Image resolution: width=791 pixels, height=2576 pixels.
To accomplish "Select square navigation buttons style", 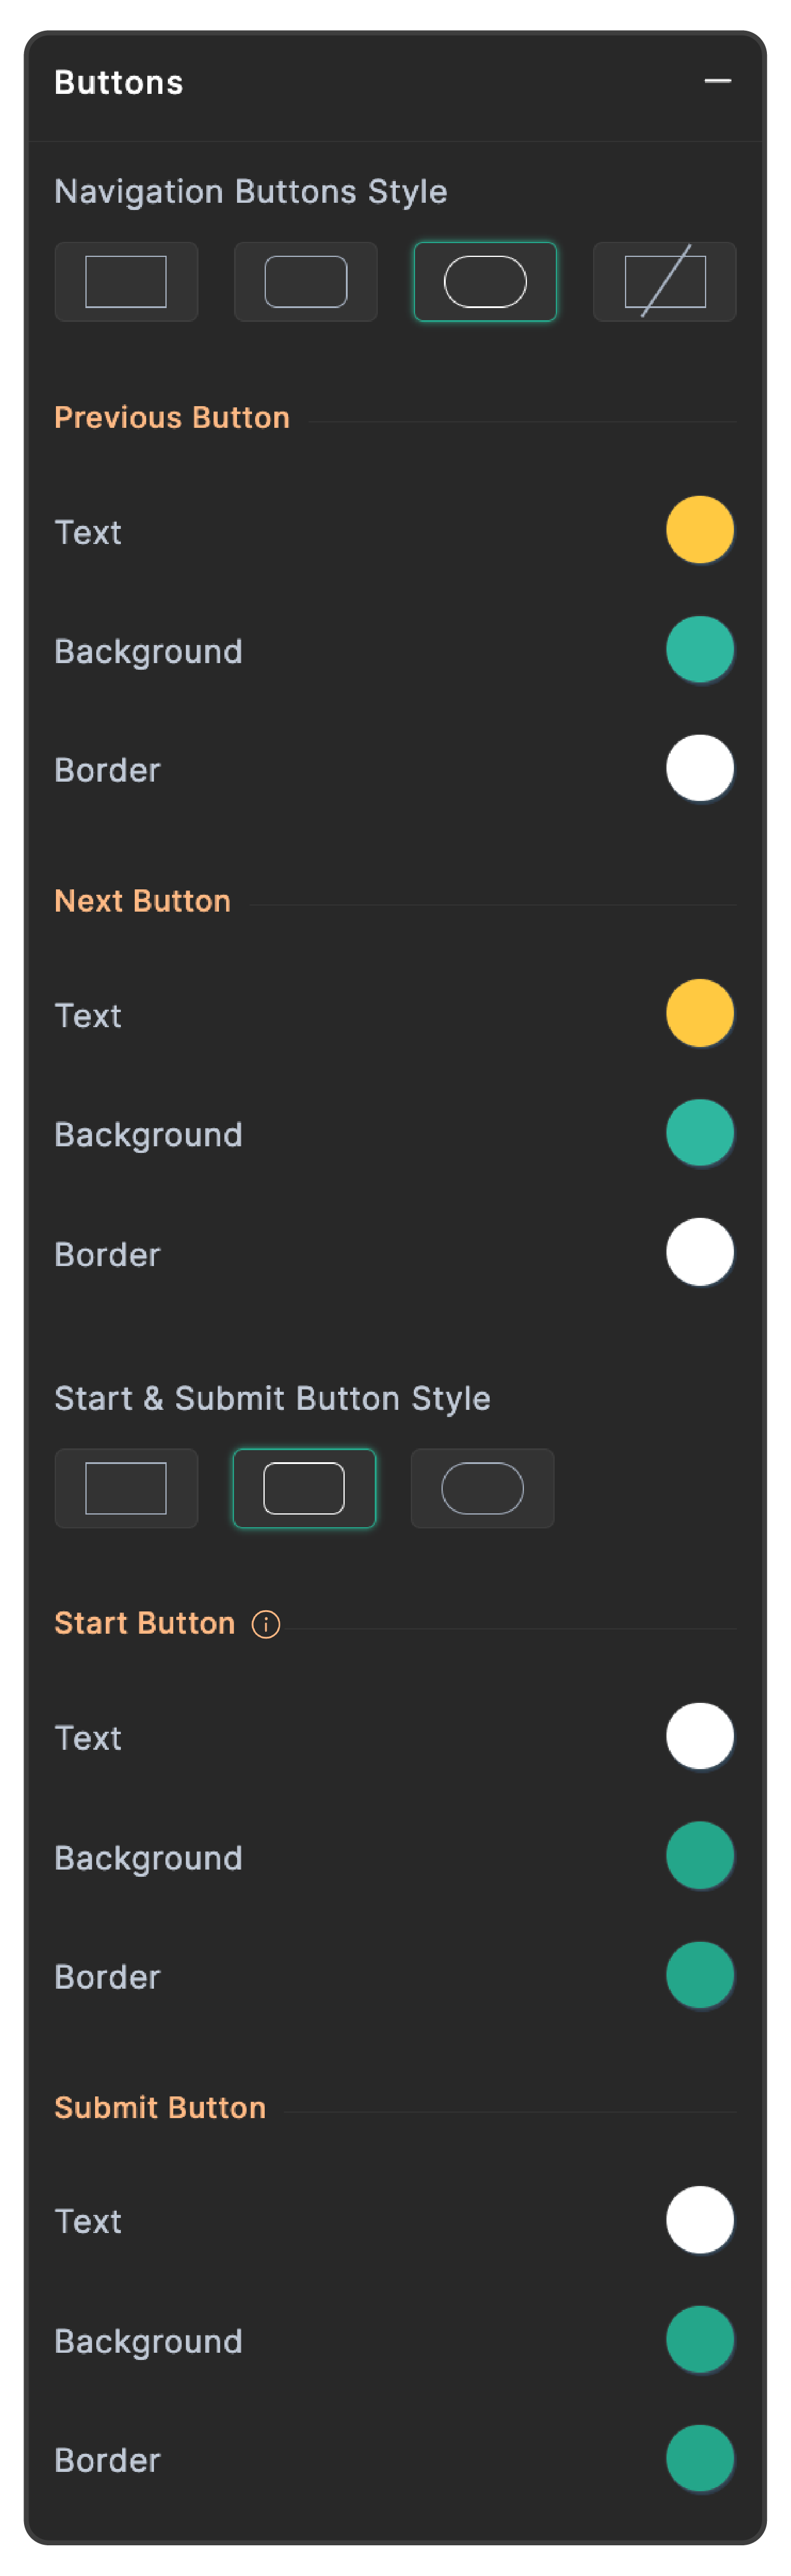I will [126, 281].
